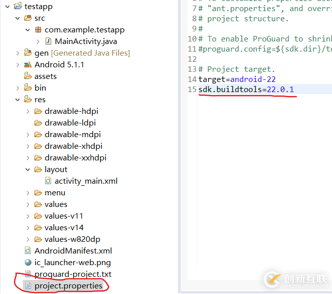Click editor line number 12
Image resolution: width=332 pixels, height=294 pixels.
pyautogui.click(x=192, y=59)
